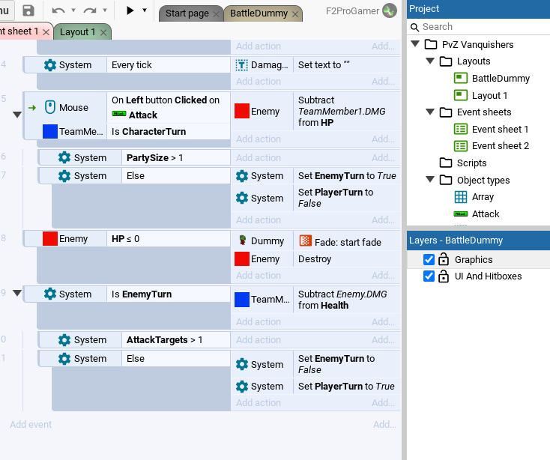The height and width of the screenshot is (460, 550).
Task: Open the Undo history dropdown arrow
Action: coord(73,10)
